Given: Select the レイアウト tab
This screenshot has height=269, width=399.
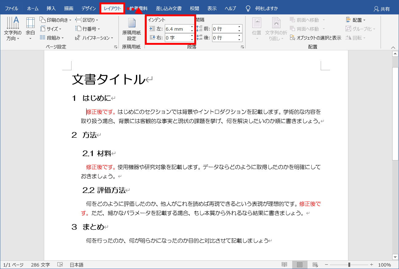Looking at the screenshot, I should point(112,9).
